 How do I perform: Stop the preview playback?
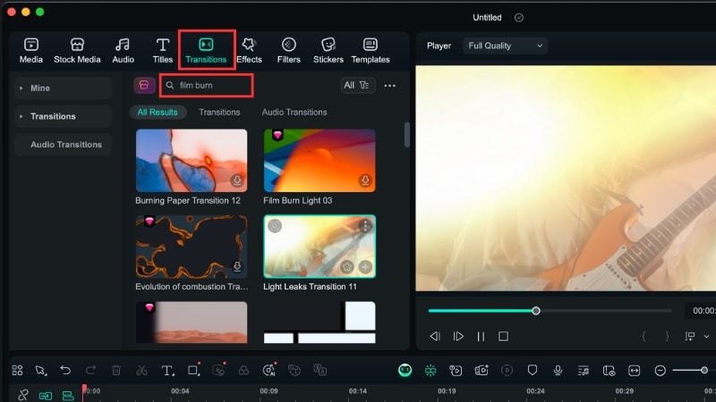(x=503, y=337)
